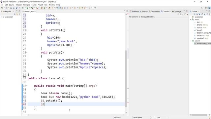Click the Pin Editor toolbar icon
The image size is (211, 119).
95,8
